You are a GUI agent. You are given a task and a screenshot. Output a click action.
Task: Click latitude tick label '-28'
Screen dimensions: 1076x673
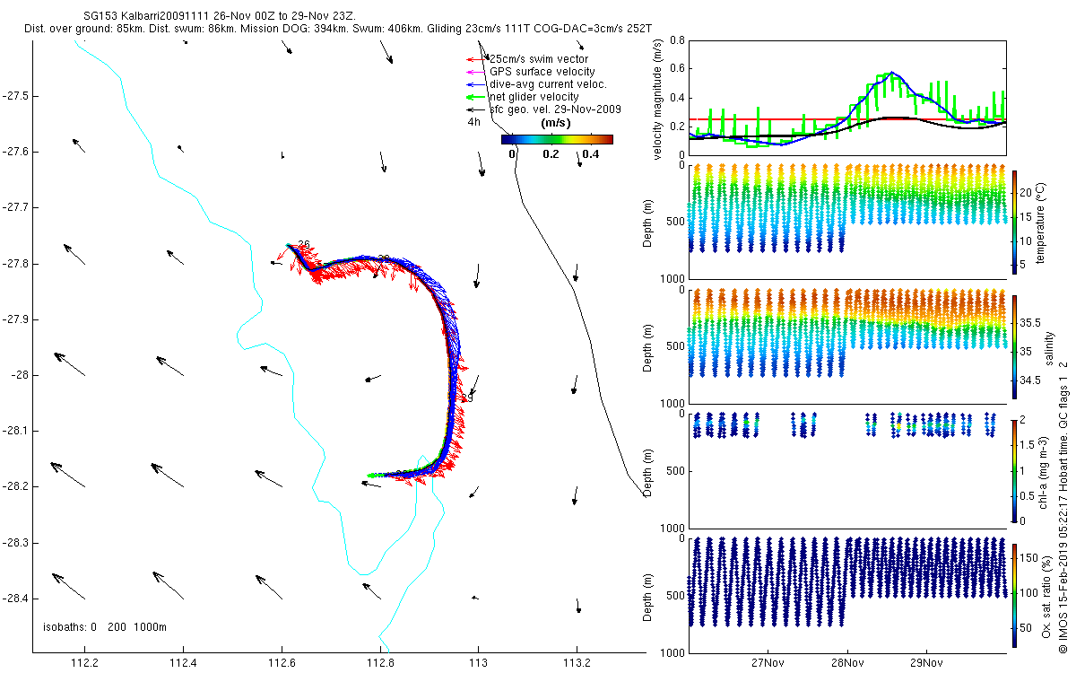(20, 375)
